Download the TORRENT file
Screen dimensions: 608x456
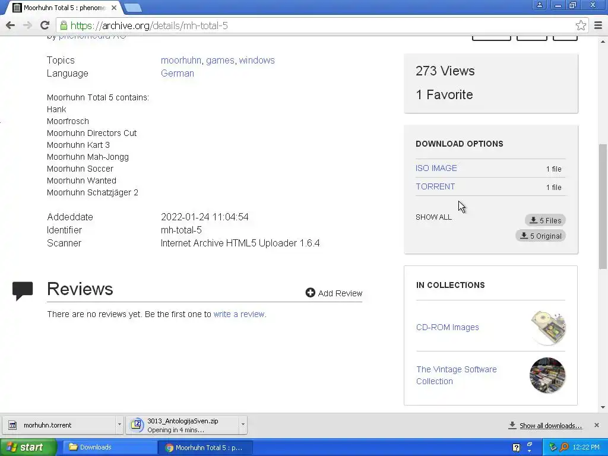click(435, 186)
